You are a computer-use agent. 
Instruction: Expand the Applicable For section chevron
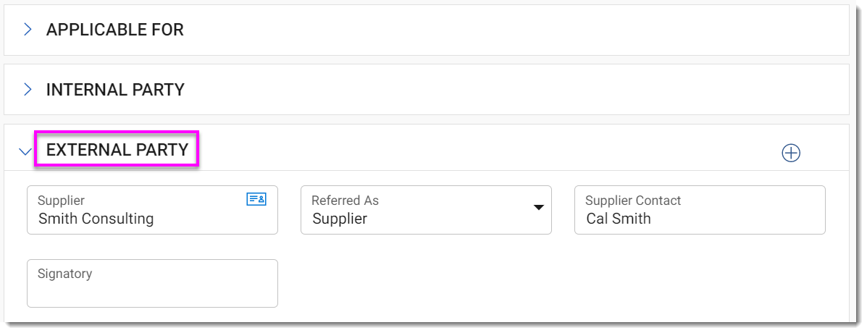[x=28, y=30]
